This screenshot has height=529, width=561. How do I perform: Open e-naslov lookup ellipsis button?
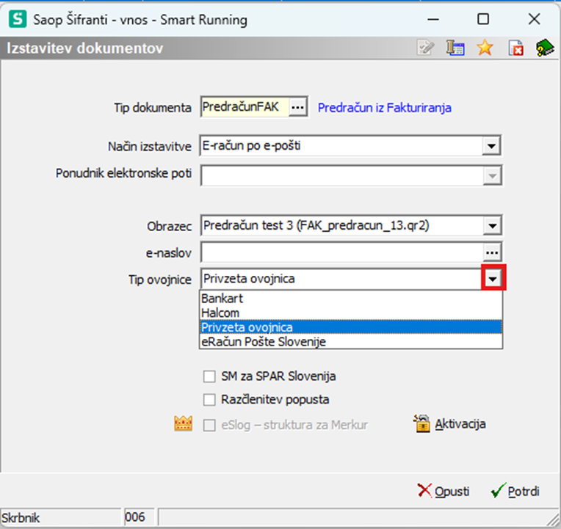(492, 252)
